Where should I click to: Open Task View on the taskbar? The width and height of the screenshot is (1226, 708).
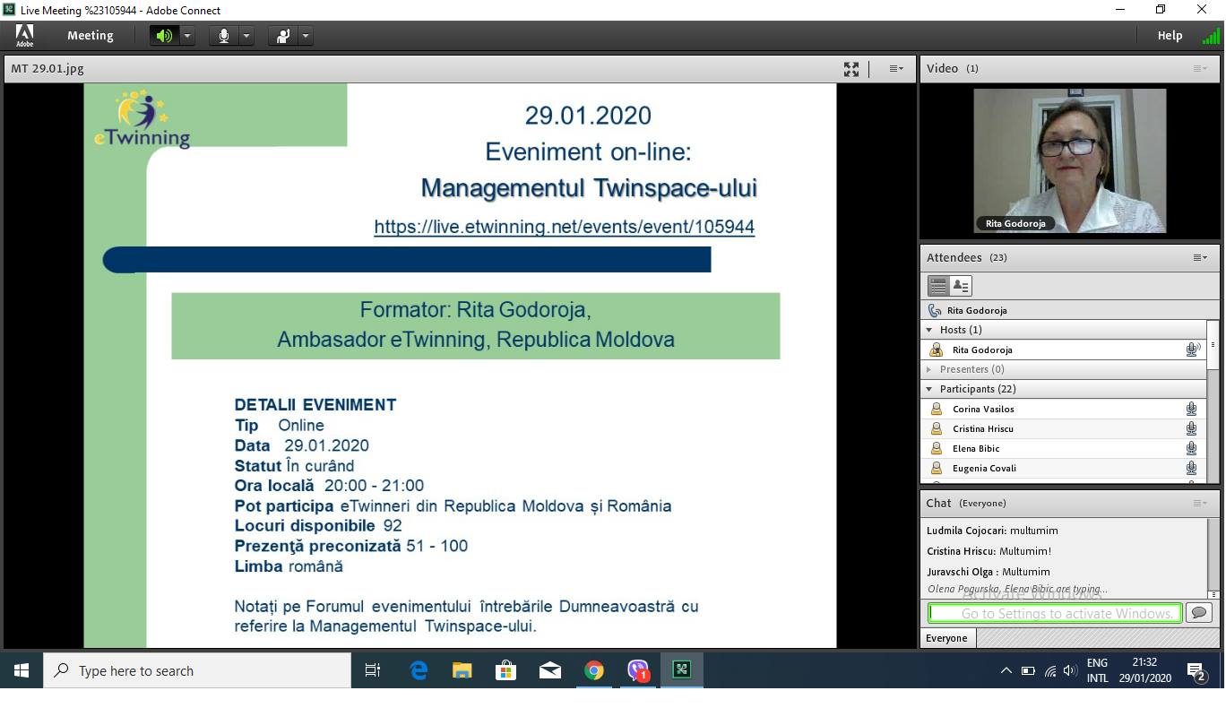(373, 670)
